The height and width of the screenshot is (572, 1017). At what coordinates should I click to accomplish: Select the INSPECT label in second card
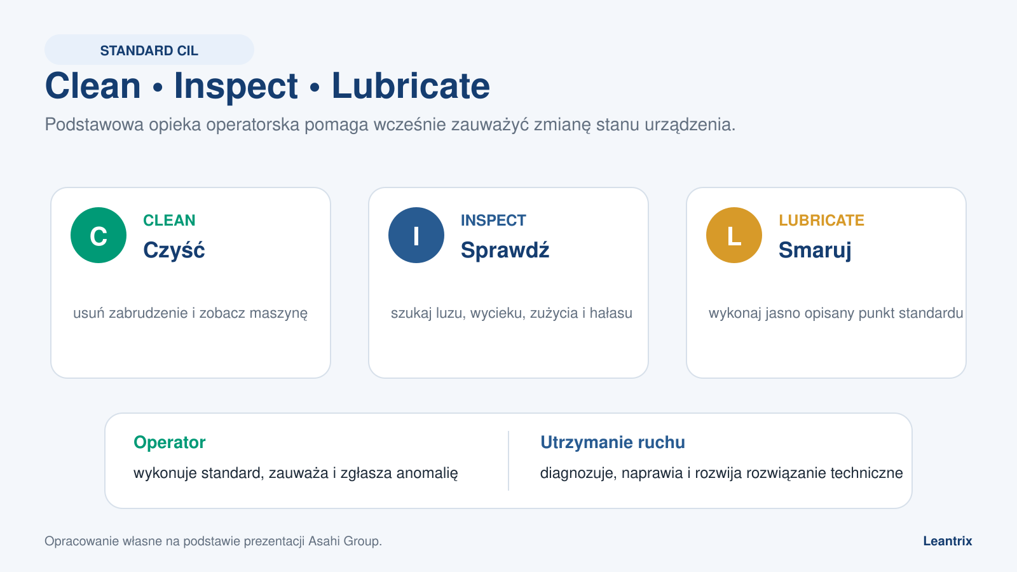point(493,221)
